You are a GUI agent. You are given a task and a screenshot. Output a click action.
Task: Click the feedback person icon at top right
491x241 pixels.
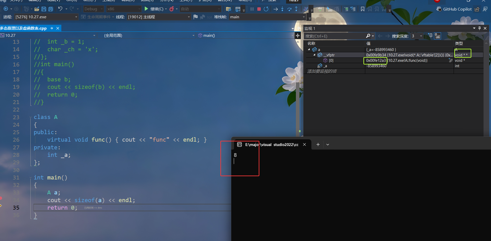(485, 9)
